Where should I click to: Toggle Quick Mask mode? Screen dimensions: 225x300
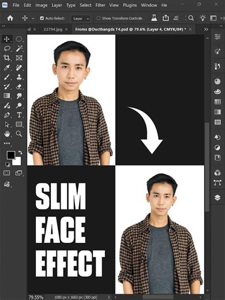[7, 173]
